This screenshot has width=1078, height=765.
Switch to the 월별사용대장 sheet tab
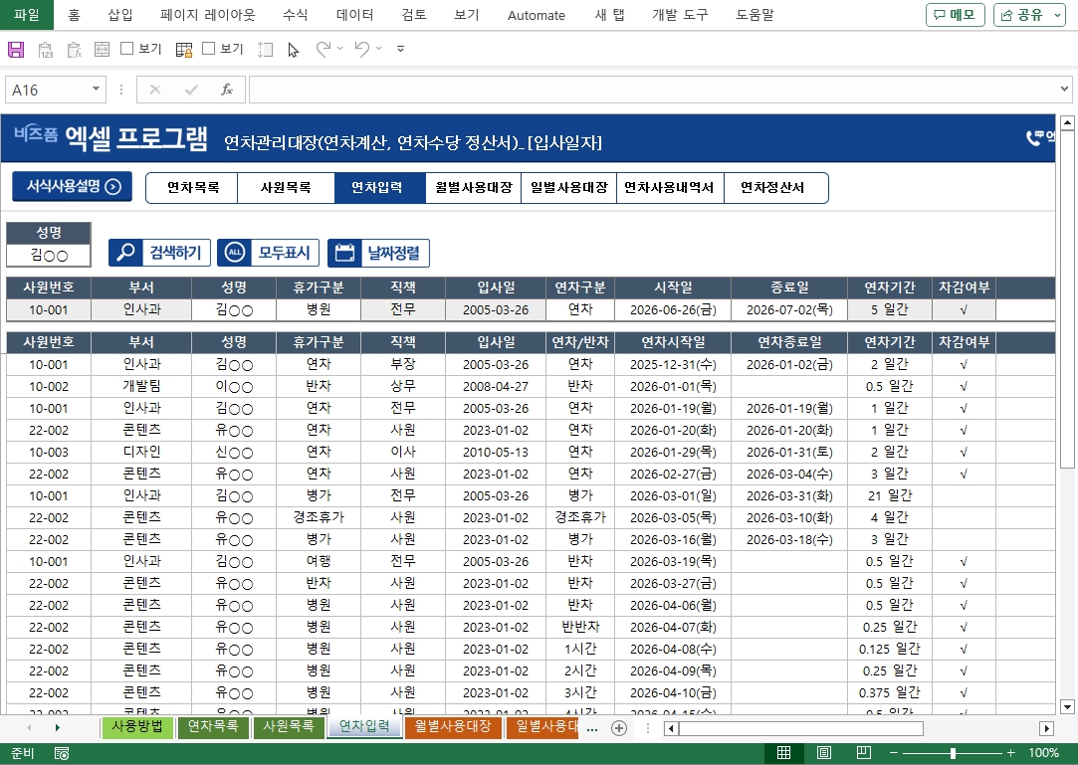point(453,727)
